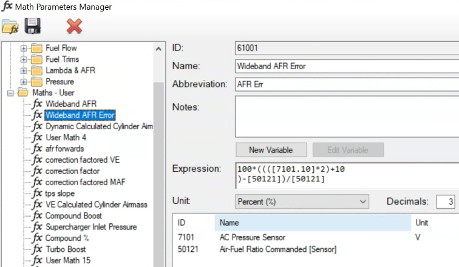Click fx icon beside tps slope
Image resolution: width=459 pixels, height=267 pixels.
(38, 194)
